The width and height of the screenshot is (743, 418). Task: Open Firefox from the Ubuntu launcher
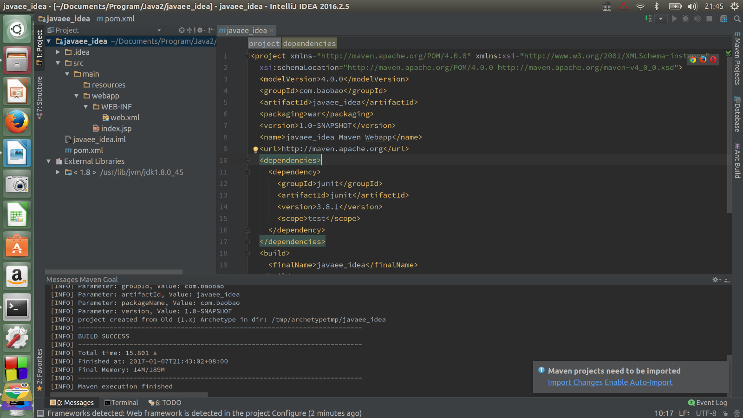click(x=17, y=122)
